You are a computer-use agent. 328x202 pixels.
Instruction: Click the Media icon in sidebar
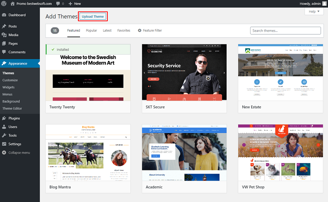pos(4,35)
